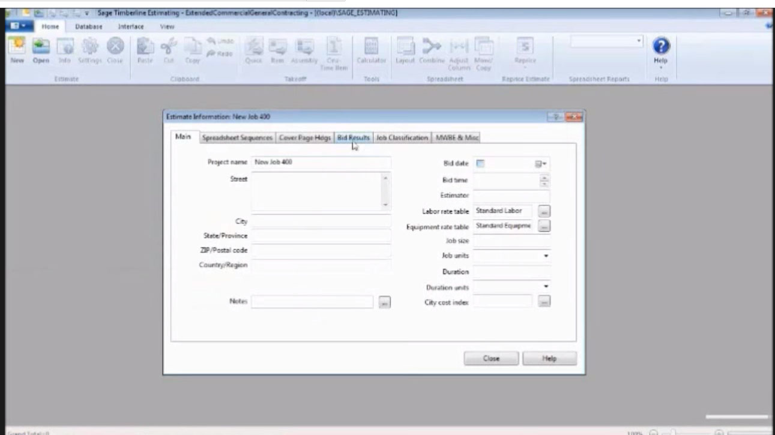Click the State/Province field
This screenshot has width=775, height=435.
click(x=321, y=236)
